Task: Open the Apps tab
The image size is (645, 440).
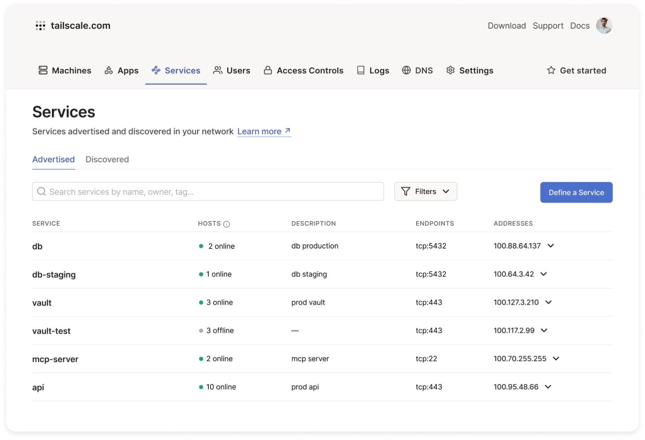Action: point(121,70)
